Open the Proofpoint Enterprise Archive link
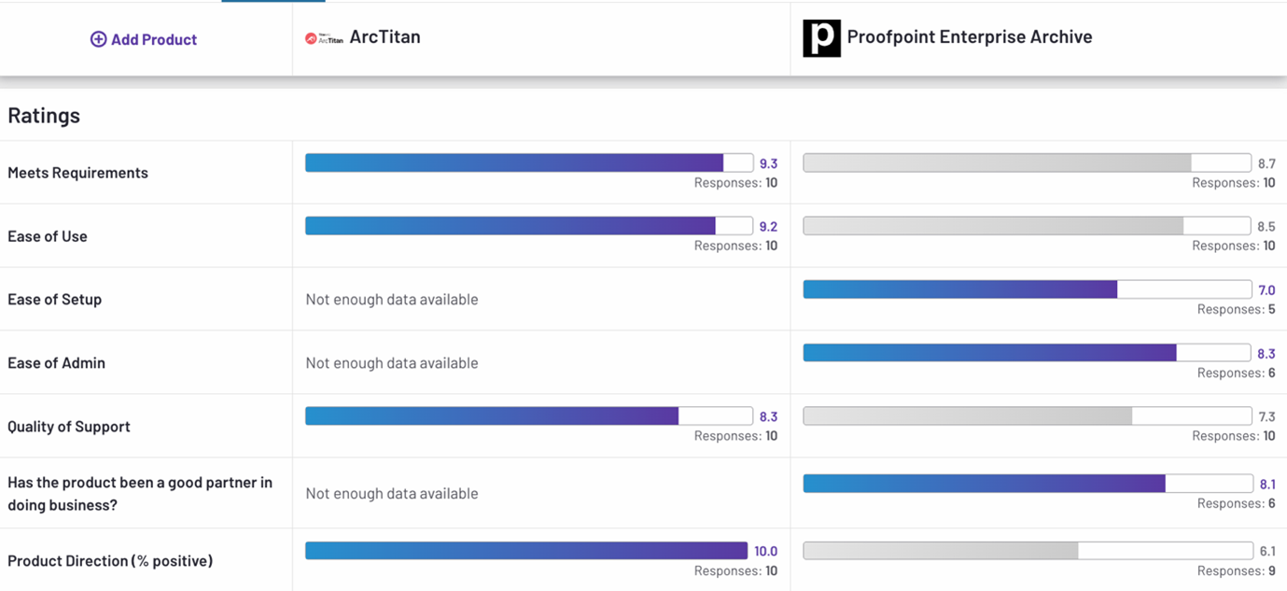Screen dimensions: 1287x591 pyautogui.click(x=969, y=37)
